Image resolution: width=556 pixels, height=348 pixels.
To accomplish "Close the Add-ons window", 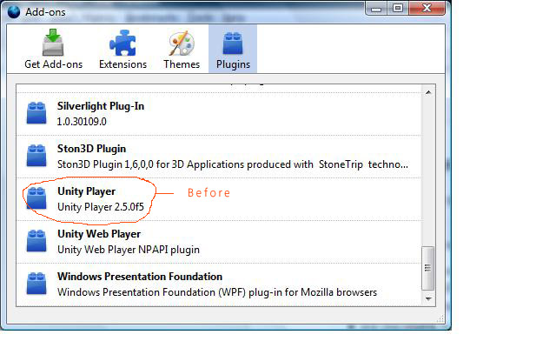I will coord(427,9).
